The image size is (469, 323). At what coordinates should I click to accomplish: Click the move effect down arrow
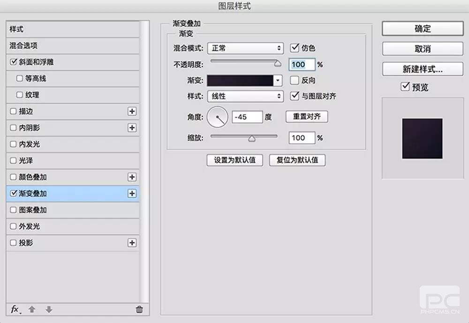tap(49, 309)
